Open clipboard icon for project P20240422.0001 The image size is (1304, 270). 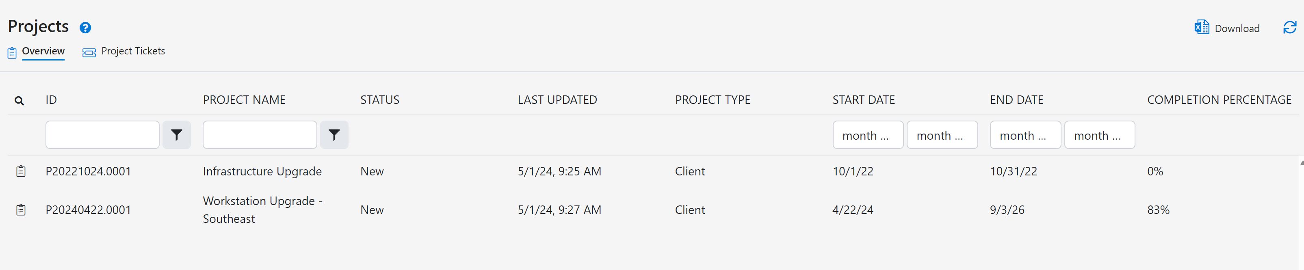point(21,210)
